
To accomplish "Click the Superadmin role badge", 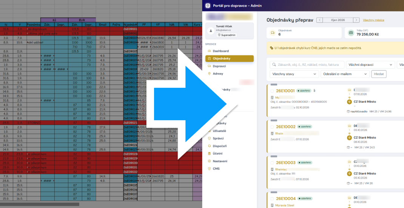I will point(227,35).
